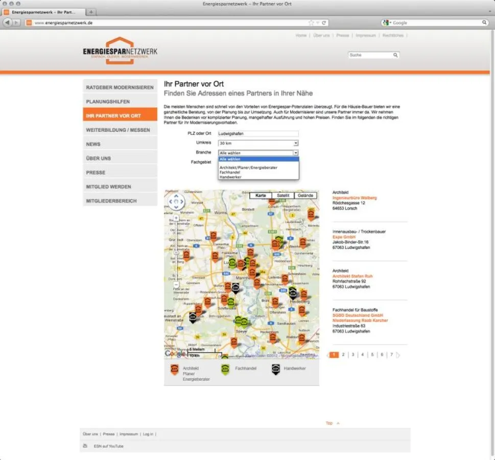Open a new browser tab with plus
The height and width of the screenshot is (460, 495).
91,12
